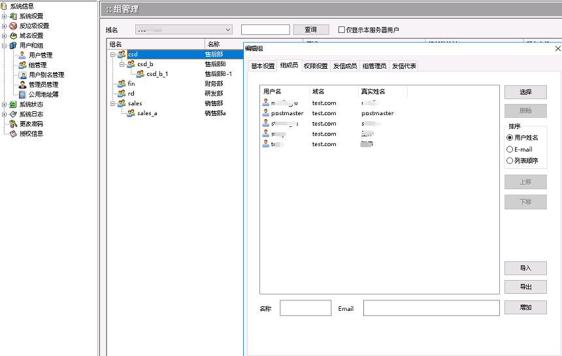The width and height of the screenshot is (562, 356).
Task: Select 用户姓名 sort option
Action: (510, 137)
